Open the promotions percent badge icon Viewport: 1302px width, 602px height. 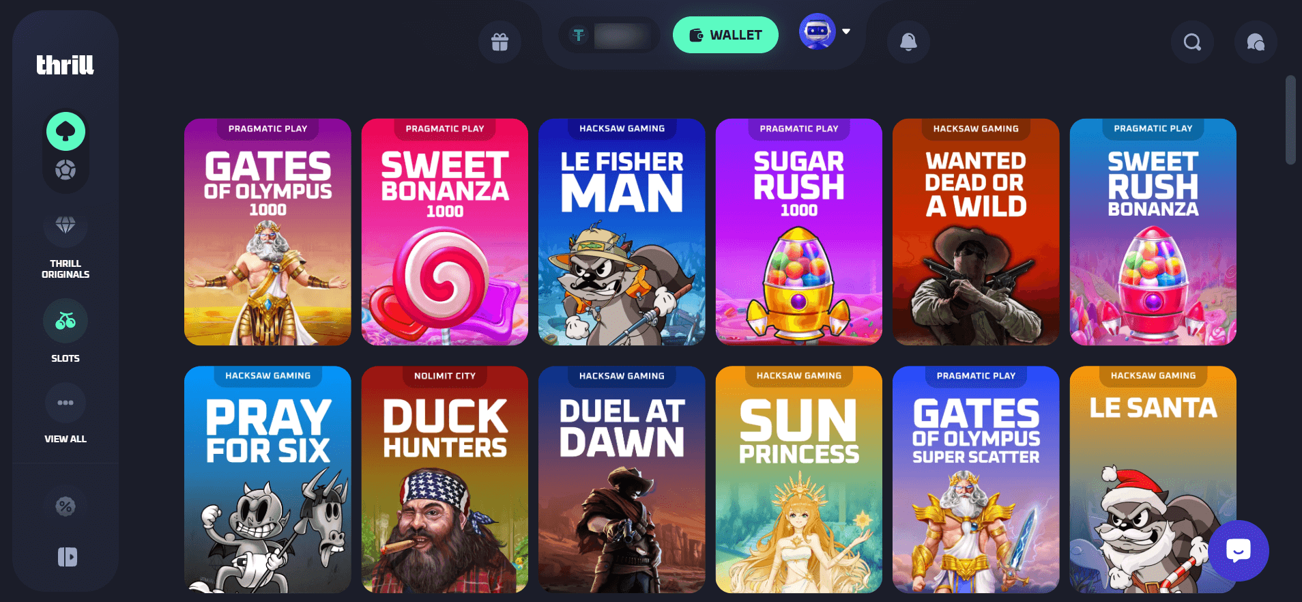coord(66,506)
